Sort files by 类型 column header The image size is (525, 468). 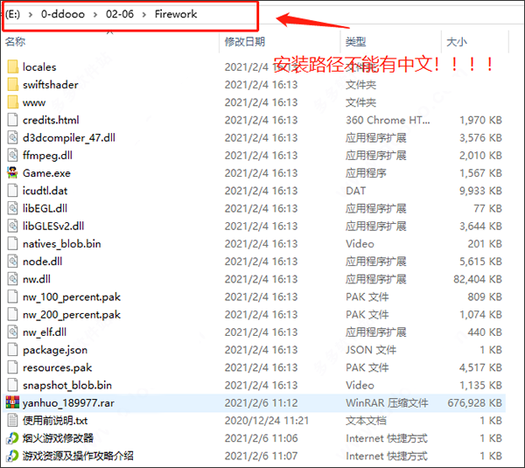pos(355,41)
